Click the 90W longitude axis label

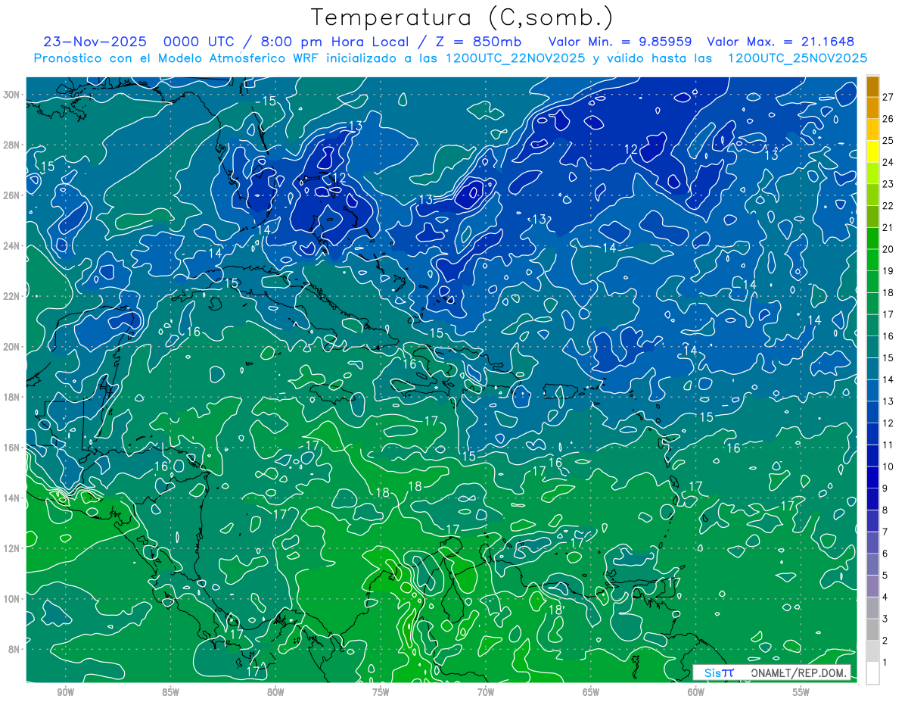65,692
